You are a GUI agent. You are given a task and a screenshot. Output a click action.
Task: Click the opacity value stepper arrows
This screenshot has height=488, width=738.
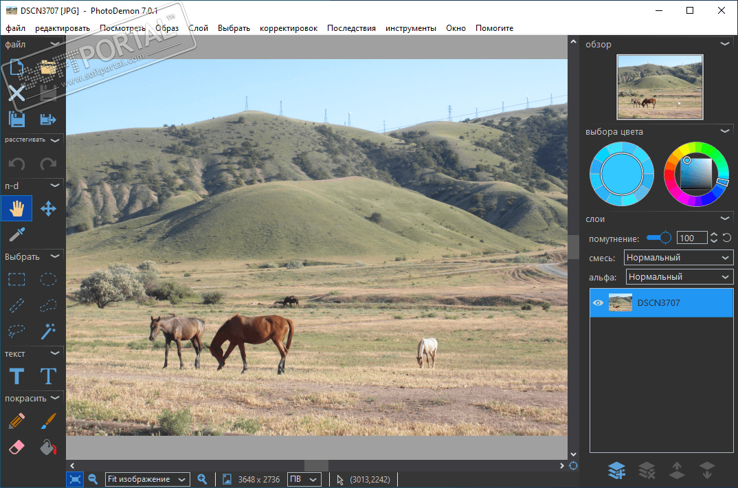[x=714, y=238]
